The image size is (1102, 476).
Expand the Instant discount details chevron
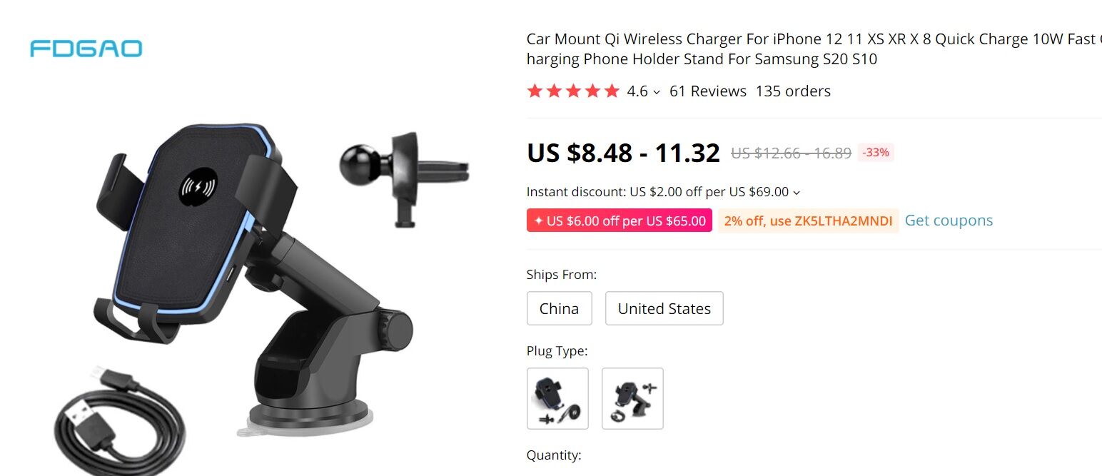[797, 193]
